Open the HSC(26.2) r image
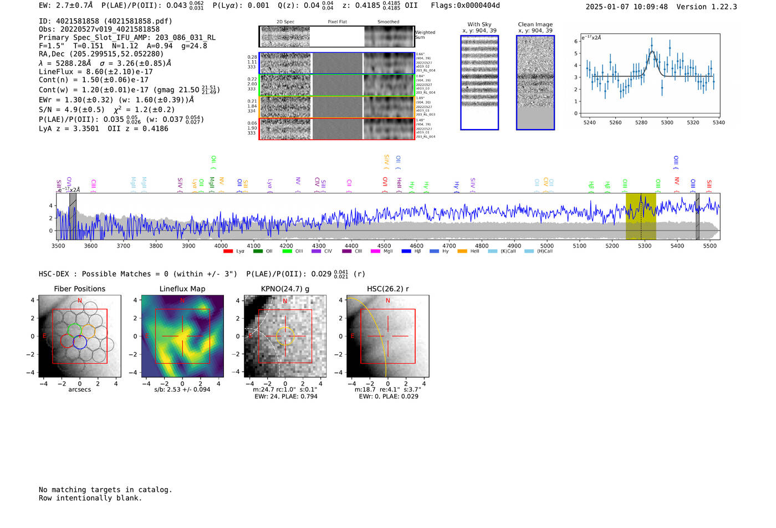The image size is (776, 528). point(387,336)
